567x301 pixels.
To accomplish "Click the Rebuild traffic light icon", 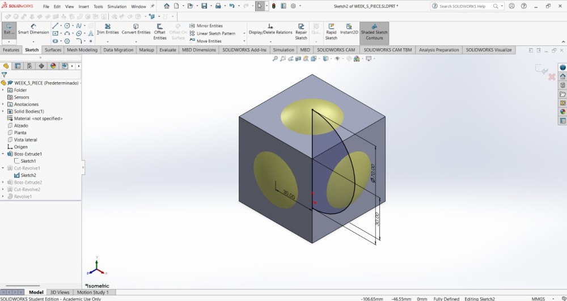I will click(x=274, y=6).
